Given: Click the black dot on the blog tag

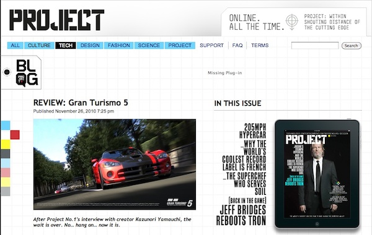Looking at the screenshot, I should [7, 72].
